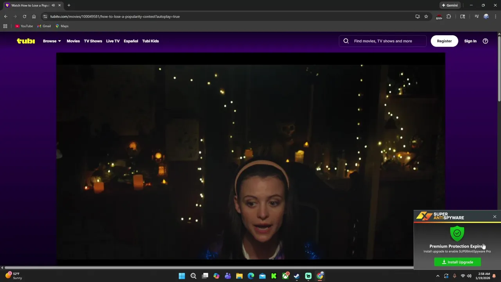Go back using the browser back arrow

pos(5,16)
